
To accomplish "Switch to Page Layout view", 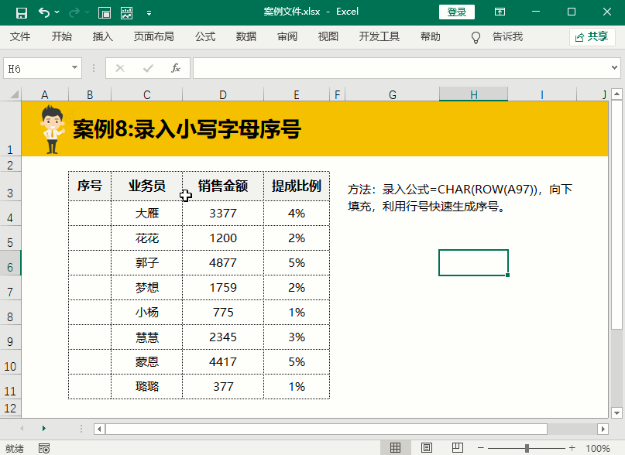I will 426,448.
